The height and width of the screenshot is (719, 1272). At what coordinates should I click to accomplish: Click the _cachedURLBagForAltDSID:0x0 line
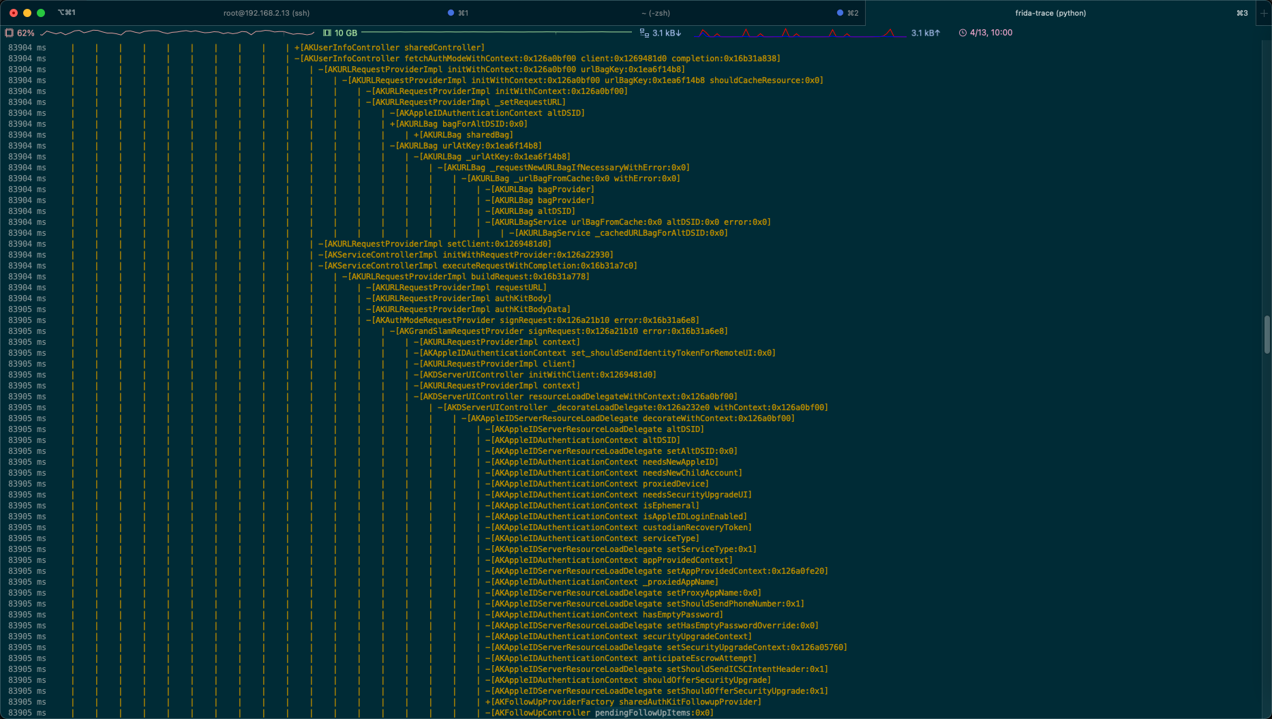tap(619, 233)
